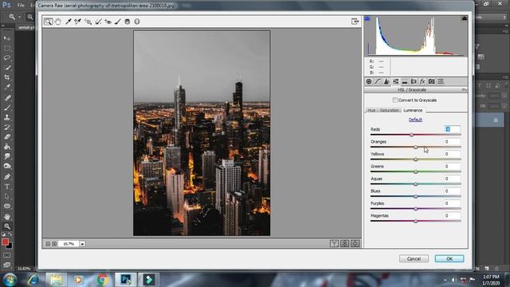Image resolution: width=510 pixels, height=287 pixels.
Task: Click the Aquas luminance slider handle
Action: 416,184
